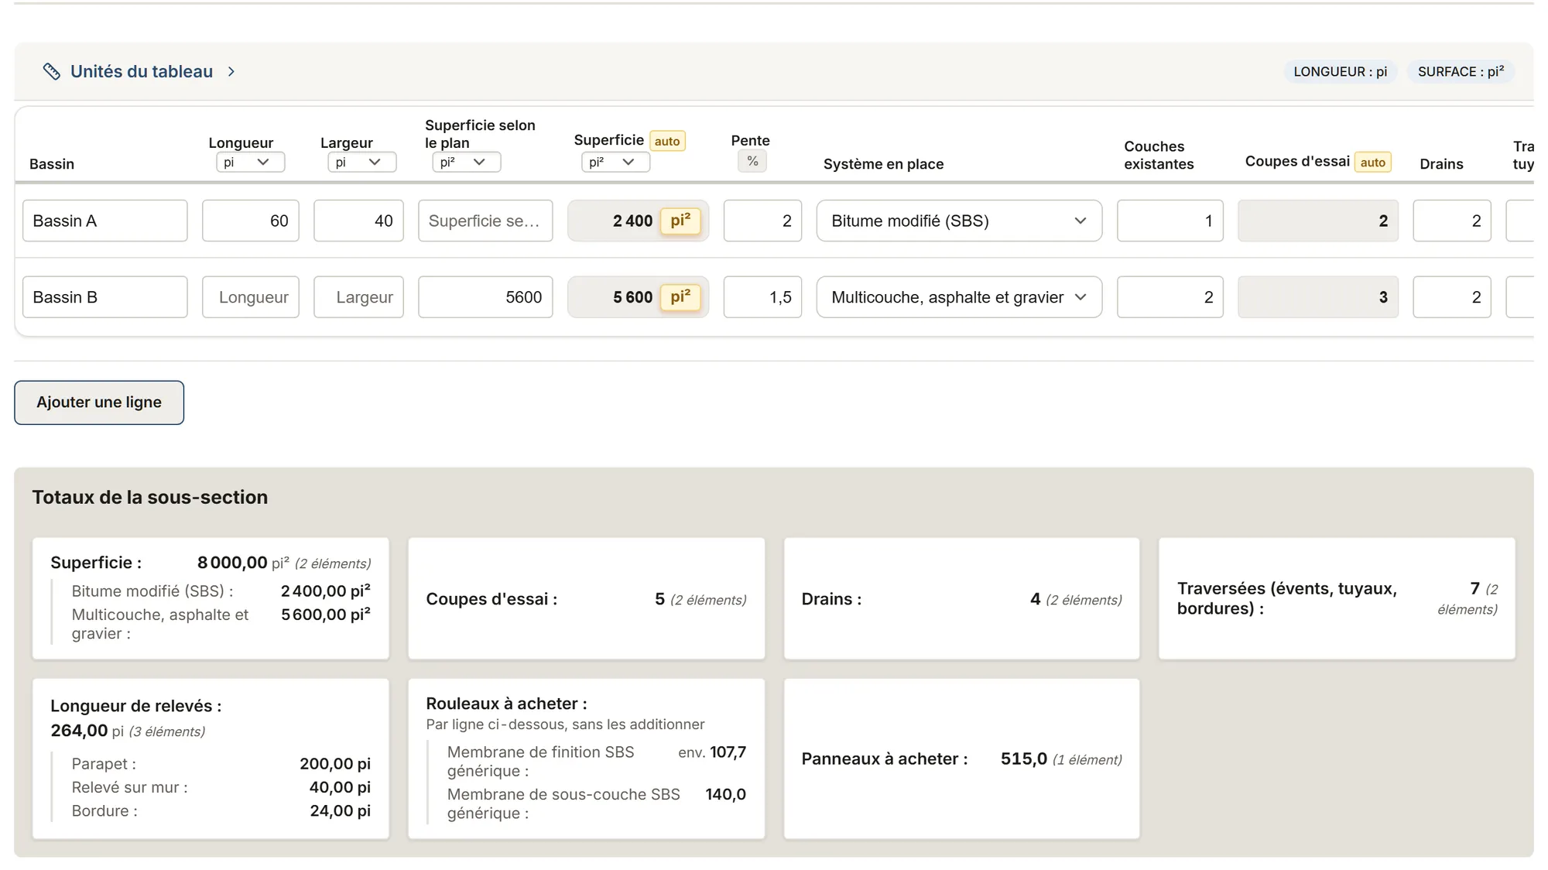Click the % badge under Pente
This screenshot has width=1548, height=870.
coord(752,161)
